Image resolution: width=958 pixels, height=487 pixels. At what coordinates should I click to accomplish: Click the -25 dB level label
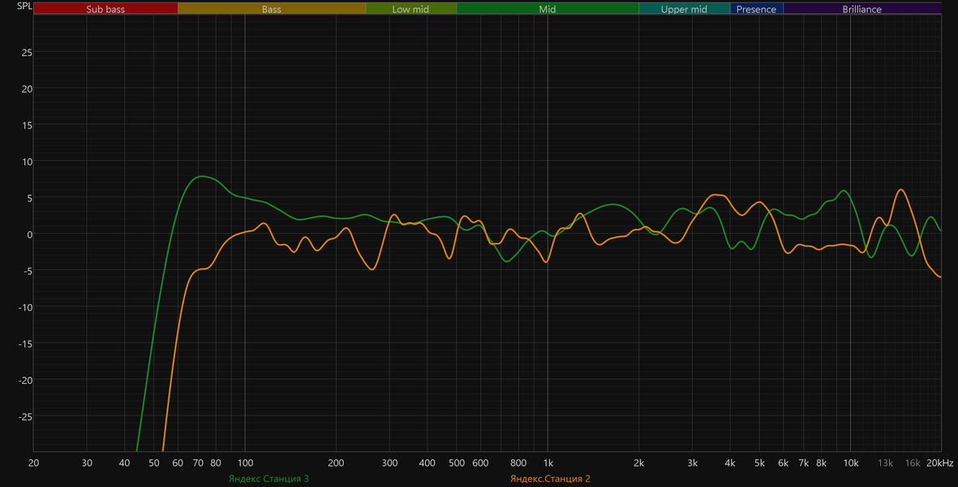25,416
